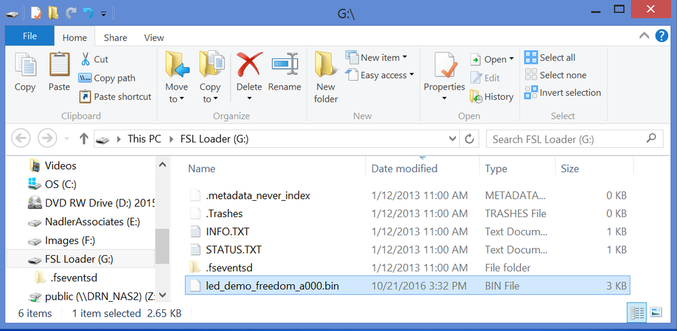The height and width of the screenshot is (331, 677).
Task: Click the Paste clipboard icon
Action: click(59, 66)
